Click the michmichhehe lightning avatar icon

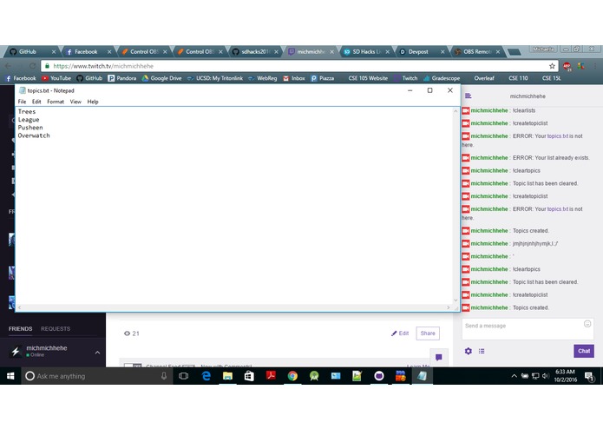(x=16, y=351)
